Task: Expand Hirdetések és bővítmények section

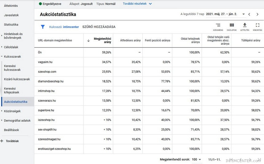Action: [2, 36]
